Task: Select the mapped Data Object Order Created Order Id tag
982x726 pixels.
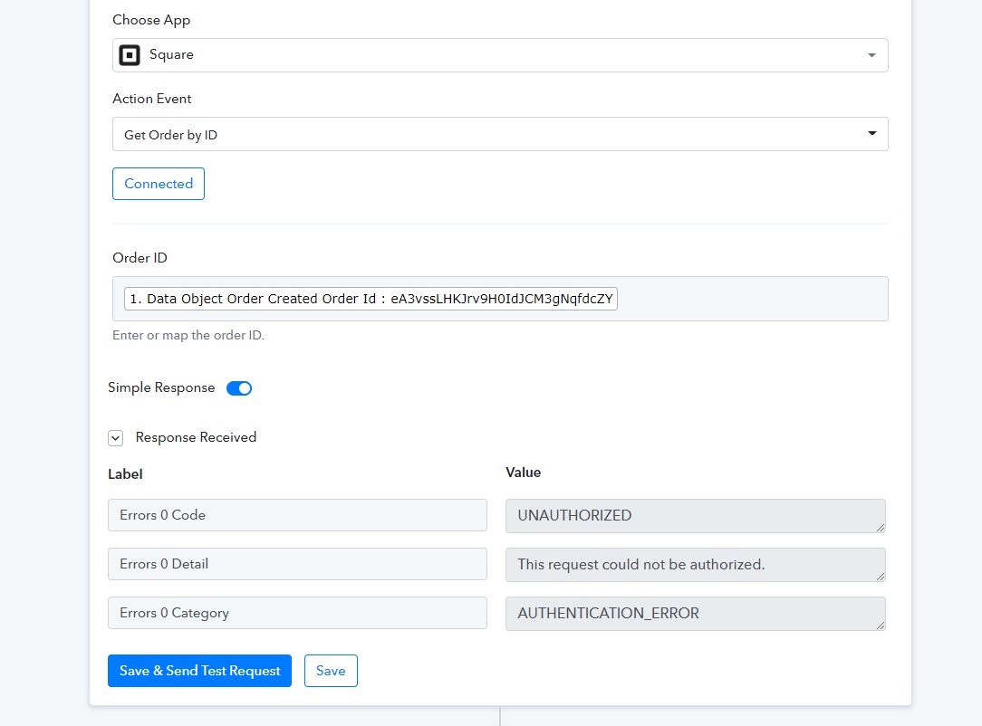Action: (371, 299)
